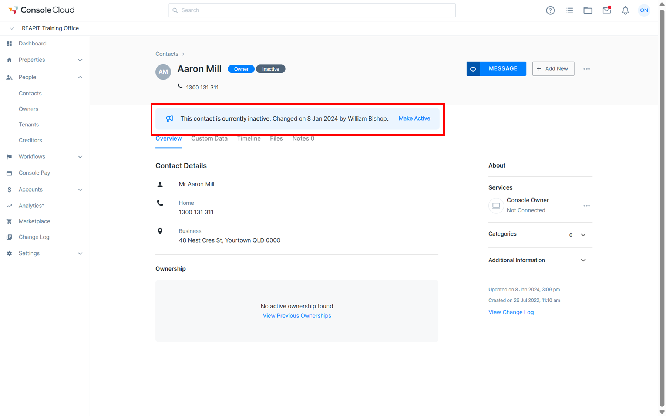This screenshot has width=666, height=416.
Task: Click the Console Pay card icon
Action: (x=10, y=173)
